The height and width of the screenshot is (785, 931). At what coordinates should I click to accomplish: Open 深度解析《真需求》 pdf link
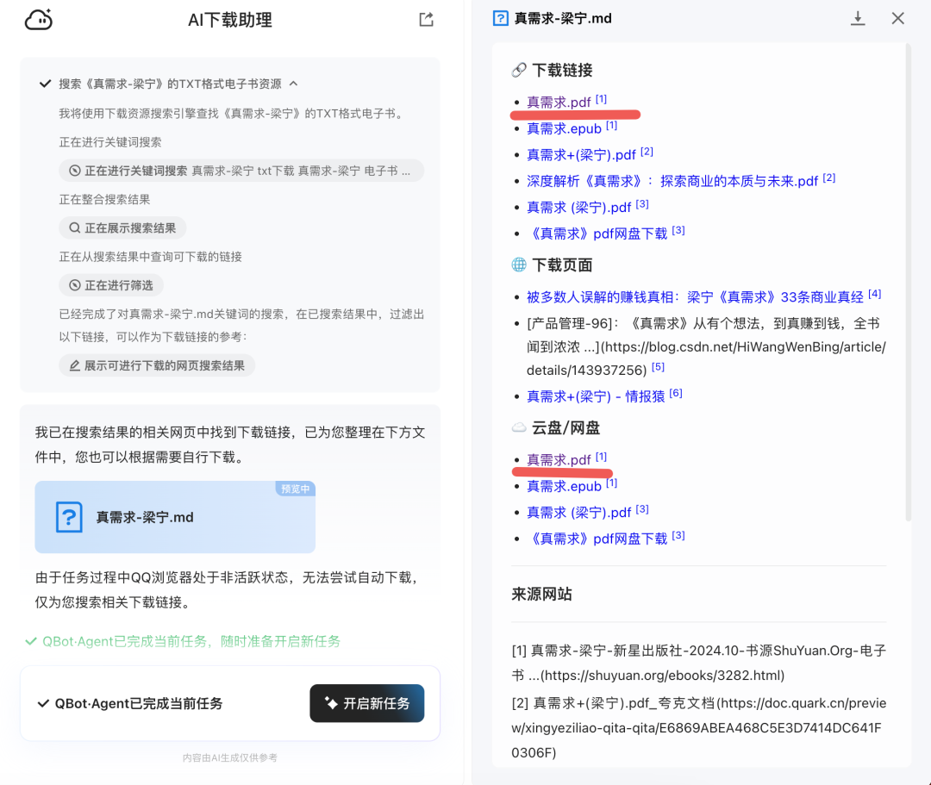[x=672, y=181]
